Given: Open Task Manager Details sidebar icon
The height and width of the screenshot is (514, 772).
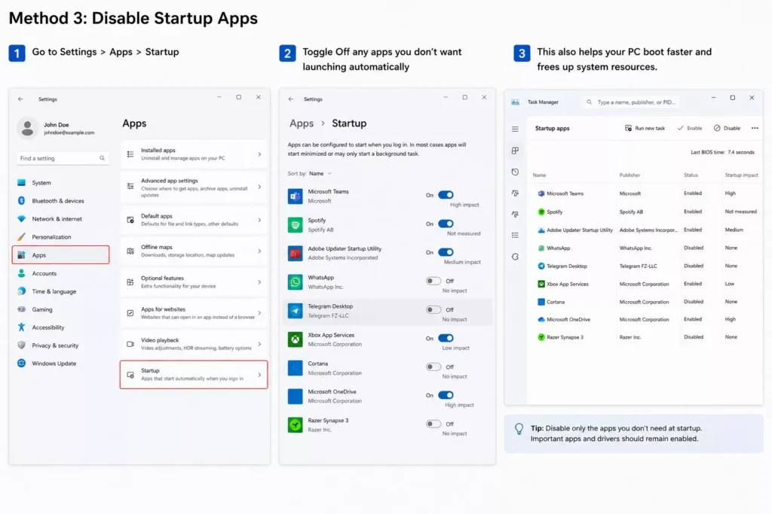Looking at the screenshot, I should click(515, 236).
